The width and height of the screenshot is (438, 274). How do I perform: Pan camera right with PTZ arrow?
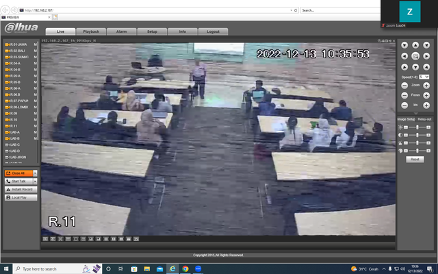tap(426, 56)
